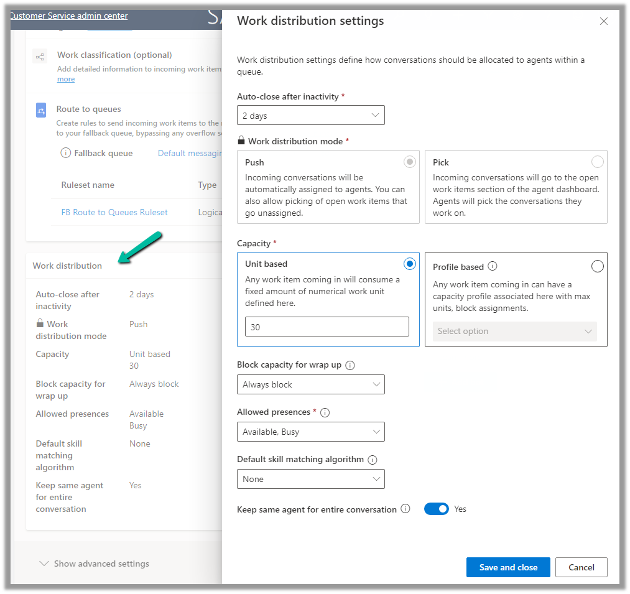This screenshot has width=630, height=594.
Task: Click info icon for Keep same agent setting
Action: click(x=405, y=509)
